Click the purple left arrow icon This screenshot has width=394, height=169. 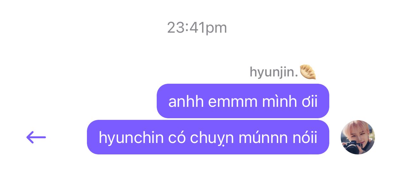pyautogui.click(x=36, y=137)
